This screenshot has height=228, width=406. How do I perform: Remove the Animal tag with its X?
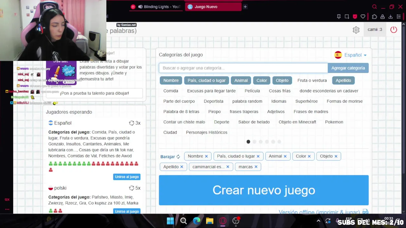(x=285, y=156)
